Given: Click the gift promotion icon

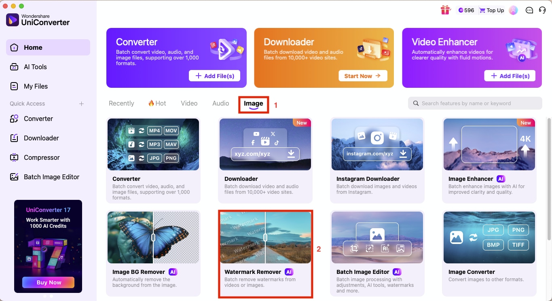Looking at the screenshot, I should [445, 10].
